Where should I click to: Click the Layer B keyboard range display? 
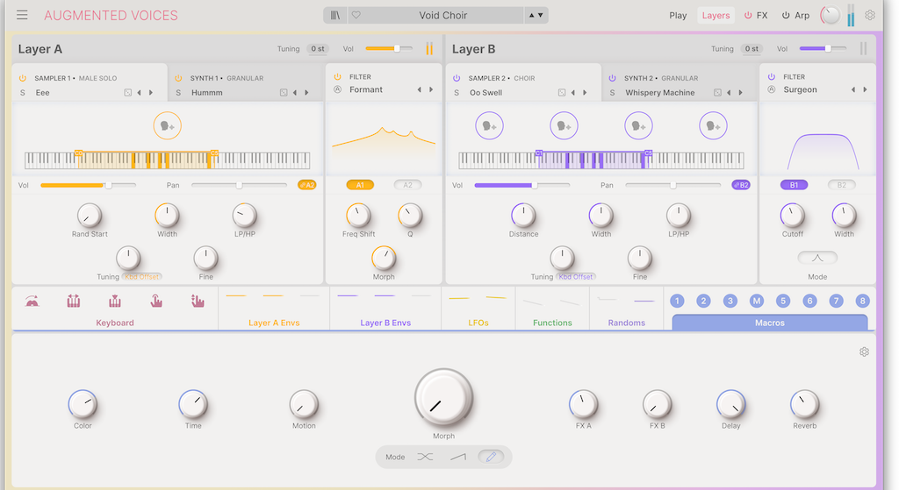point(601,160)
